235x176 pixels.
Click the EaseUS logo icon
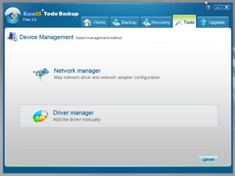(13, 15)
